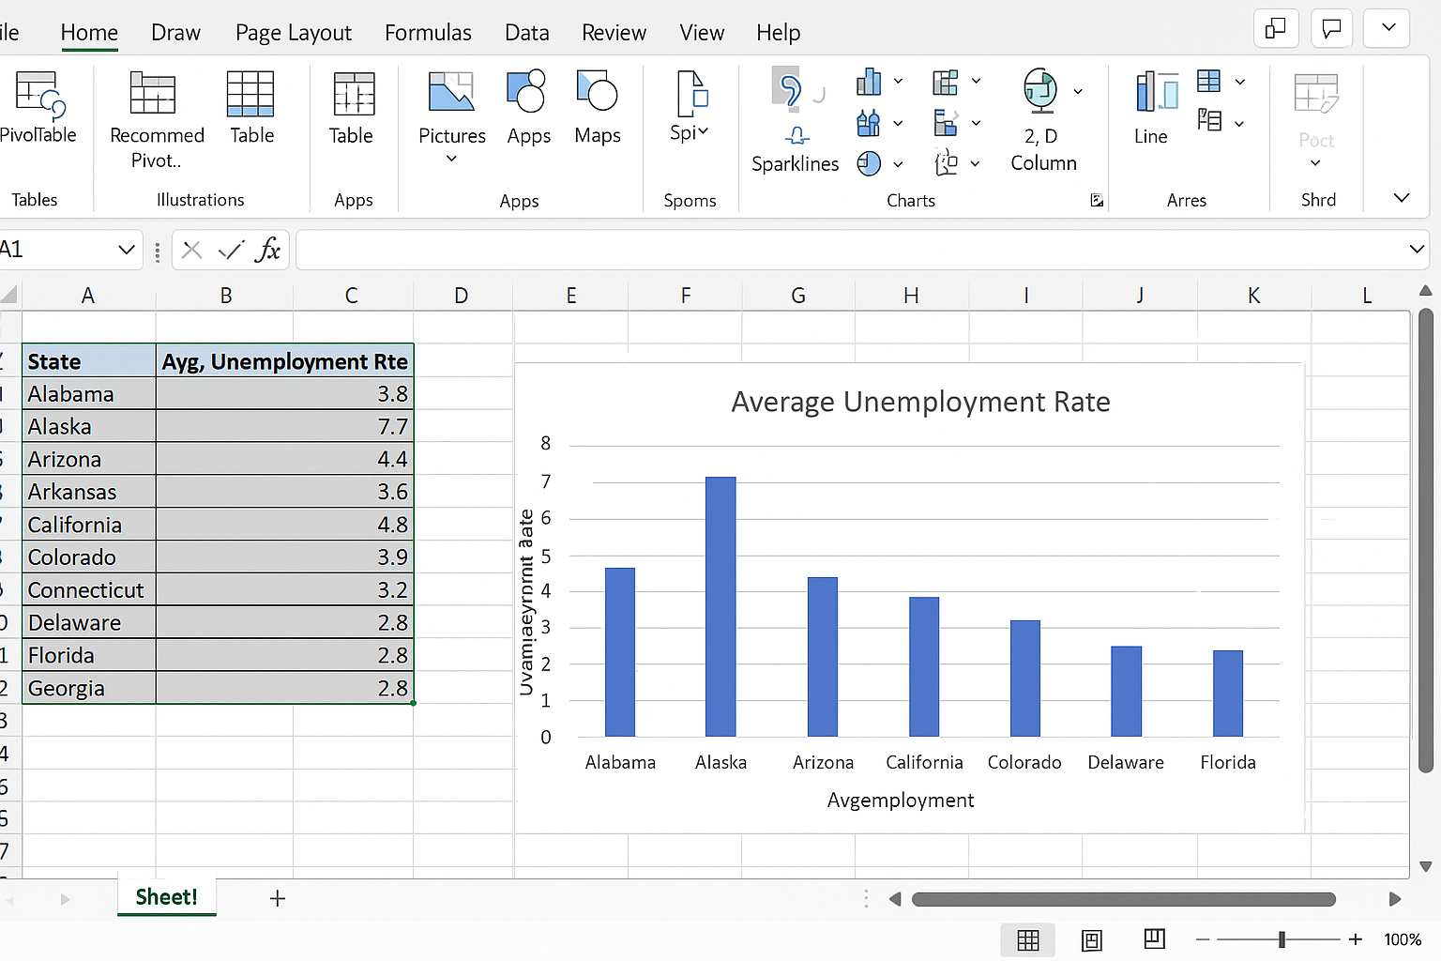The width and height of the screenshot is (1441, 961).
Task: Zoom in with plus button
Action: coord(1355,939)
